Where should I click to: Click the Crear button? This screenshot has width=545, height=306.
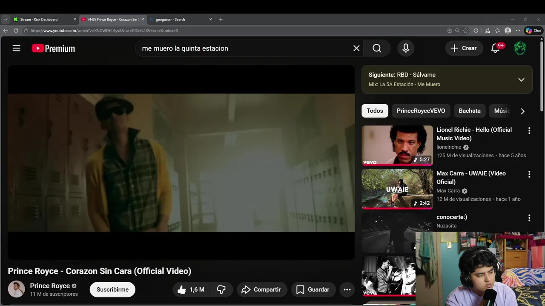[x=464, y=48]
